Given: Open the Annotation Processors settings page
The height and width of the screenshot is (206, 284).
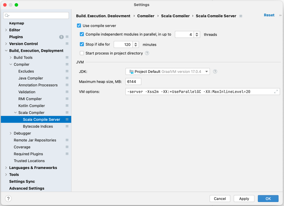Looking at the screenshot, I should pos(38,85).
